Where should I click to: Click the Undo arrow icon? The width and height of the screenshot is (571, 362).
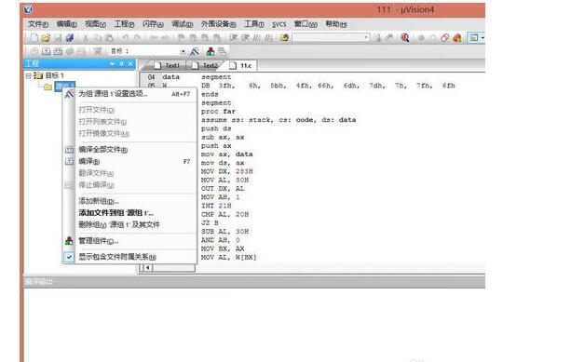tap(125, 37)
